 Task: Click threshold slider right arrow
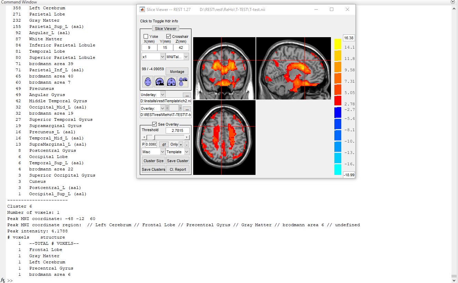[x=187, y=137]
